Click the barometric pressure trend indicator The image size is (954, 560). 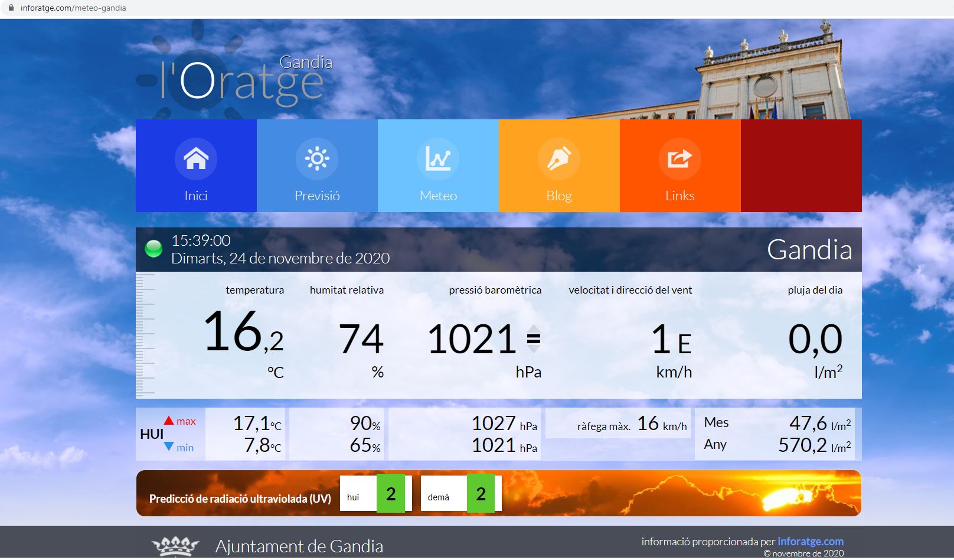tap(533, 338)
